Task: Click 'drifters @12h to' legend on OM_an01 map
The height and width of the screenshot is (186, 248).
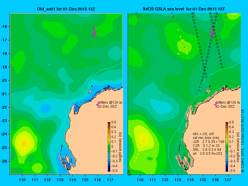Action: (x=110, y=103)
